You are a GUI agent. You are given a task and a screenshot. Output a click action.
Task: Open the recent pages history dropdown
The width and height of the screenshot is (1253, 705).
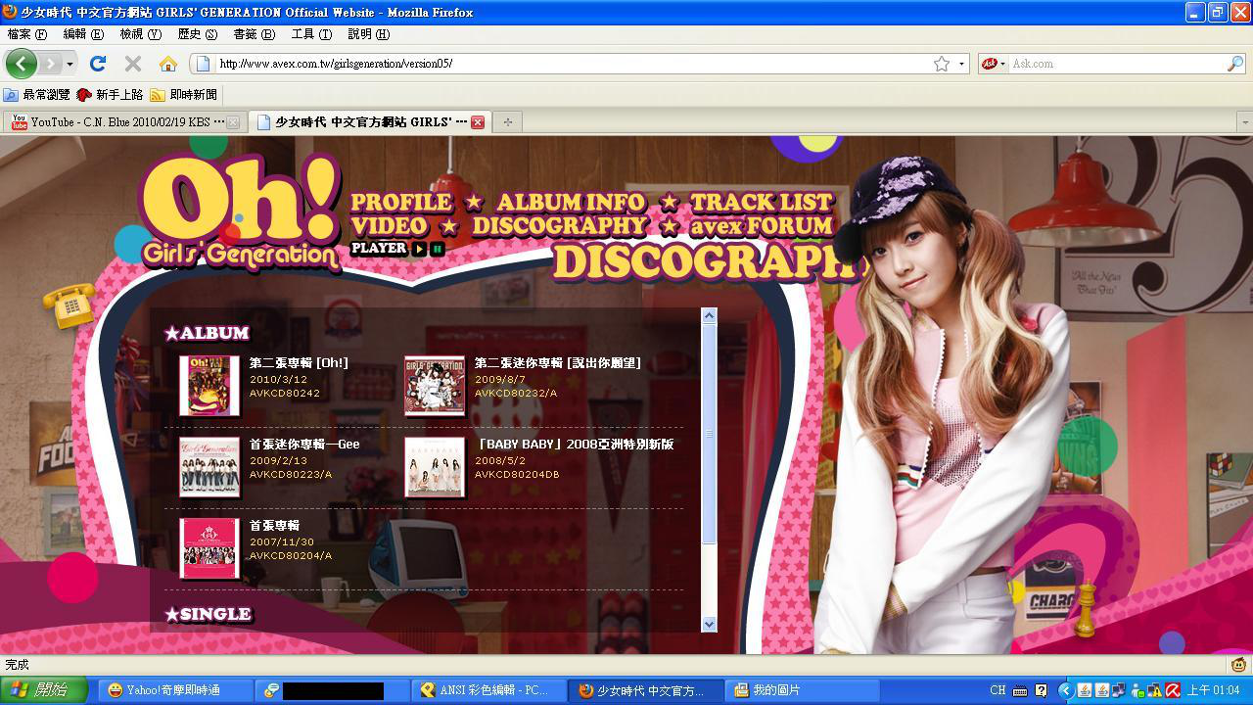(x=70, y=64)
